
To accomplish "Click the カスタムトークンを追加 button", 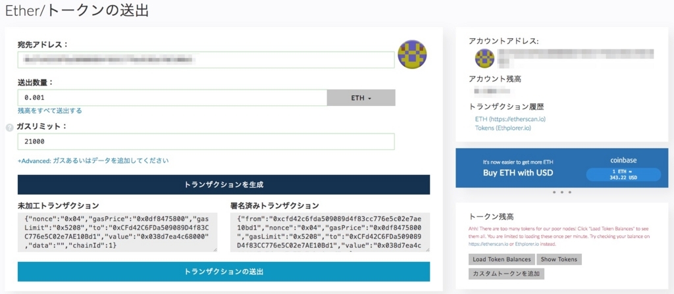I will (x=505, y=273).
